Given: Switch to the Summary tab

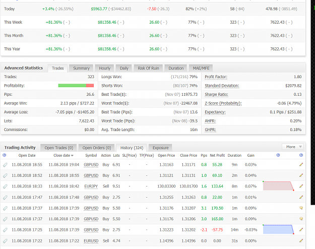Looking at the screenshot, I should [x=81, y=69].
